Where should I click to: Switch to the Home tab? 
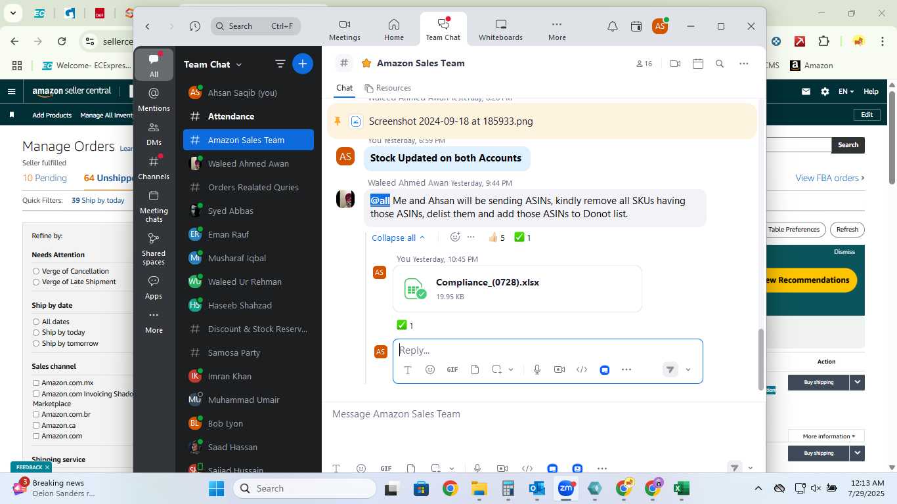394,30
